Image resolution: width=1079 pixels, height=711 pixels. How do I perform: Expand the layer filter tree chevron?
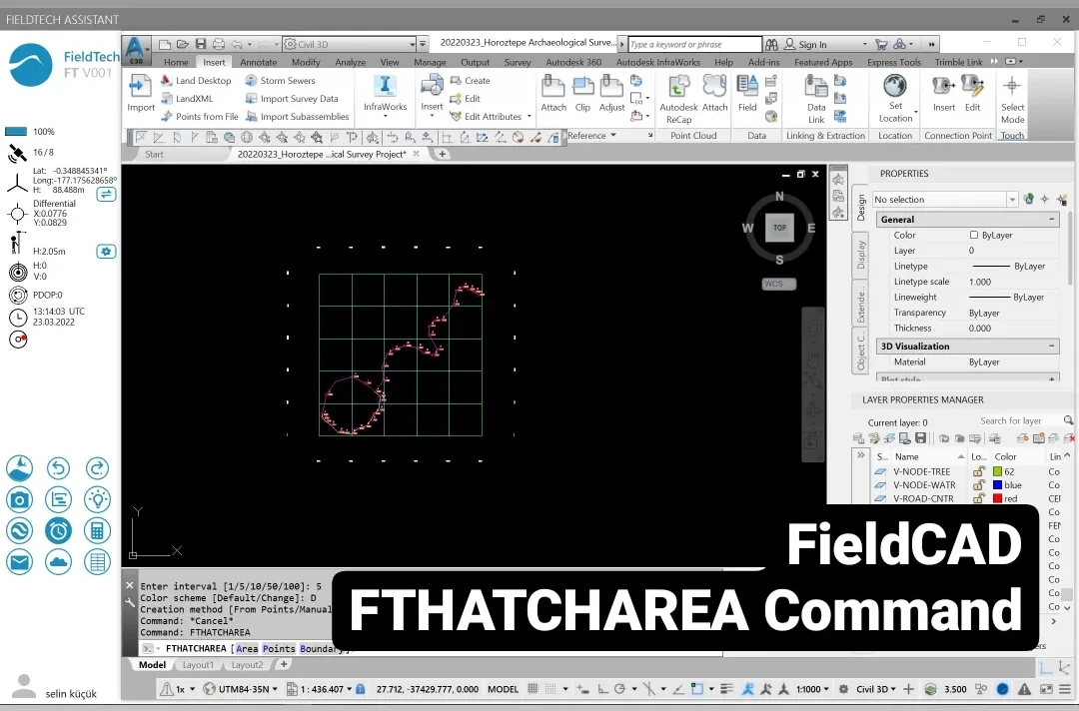point(861,456)
